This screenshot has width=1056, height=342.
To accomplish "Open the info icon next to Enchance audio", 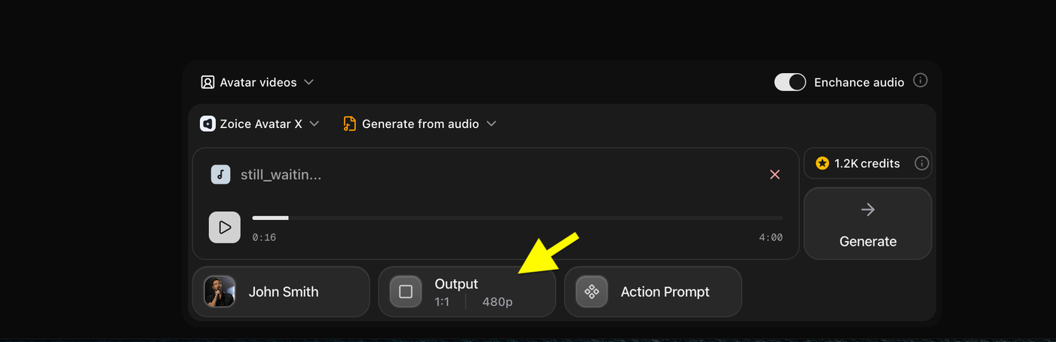I will coord(920,81).
